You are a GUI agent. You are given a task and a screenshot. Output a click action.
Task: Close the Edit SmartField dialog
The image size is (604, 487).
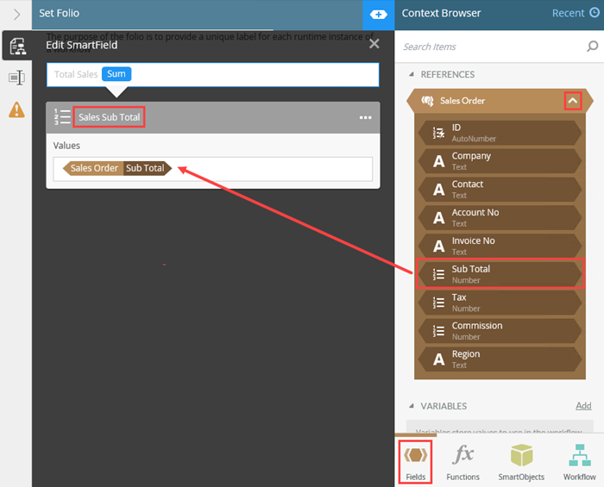tap(374, 44)
